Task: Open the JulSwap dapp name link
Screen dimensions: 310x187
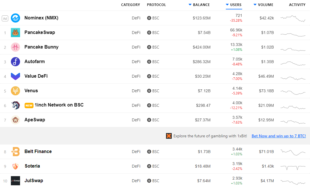Action: tap(34, 180)
